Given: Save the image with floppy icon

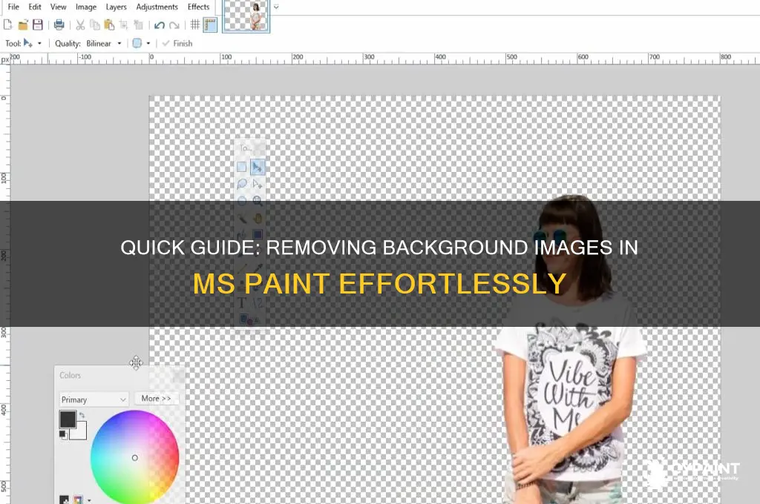Looking at the screenshot, I should tap(37, 24).
